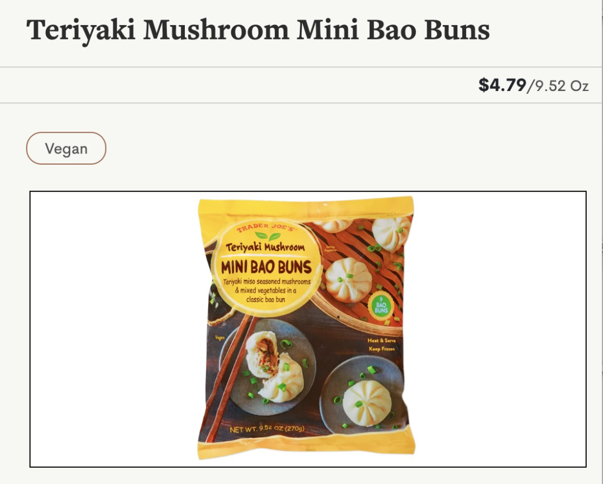Click the bamboo steamer basket on the package
Image resolution: width=603 pixels, height=484 pixels.
pos(361,273)
